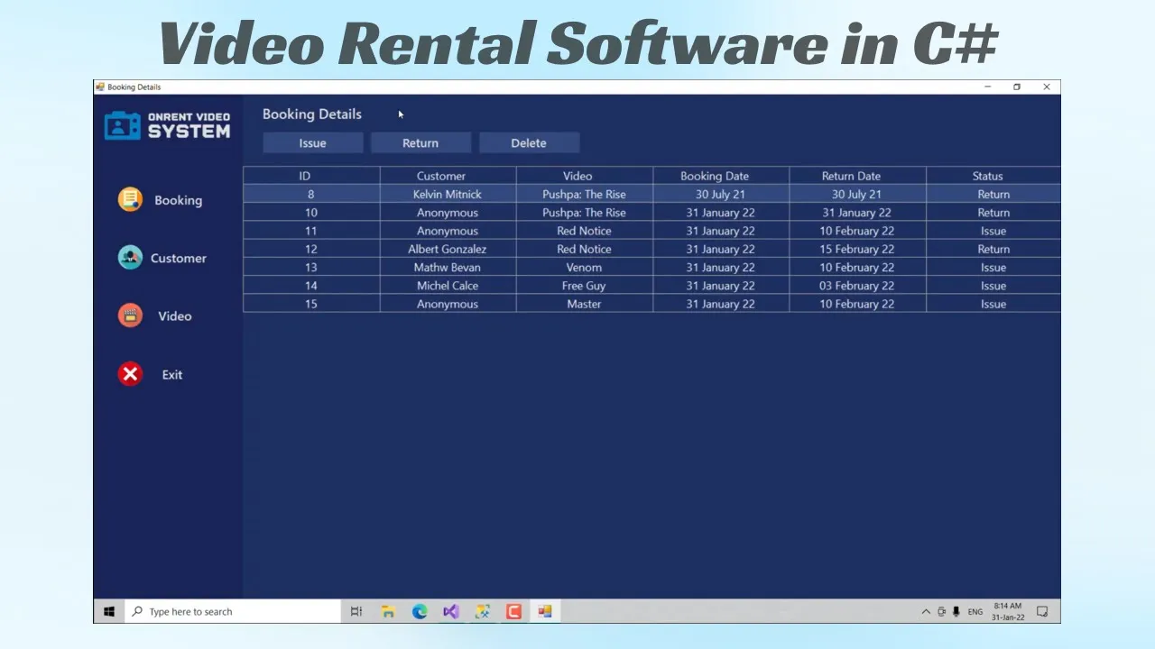Open Task View on the taskbar

(356, 611)
